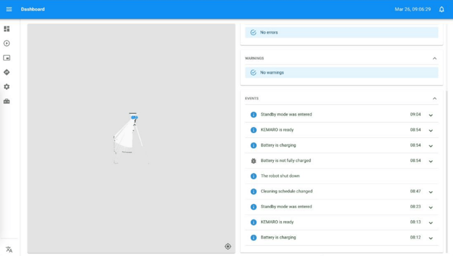Click the info icon for 08:13 KEMARO is ready
This screenshot has height=256, width=453.
[x=254, y=222]
